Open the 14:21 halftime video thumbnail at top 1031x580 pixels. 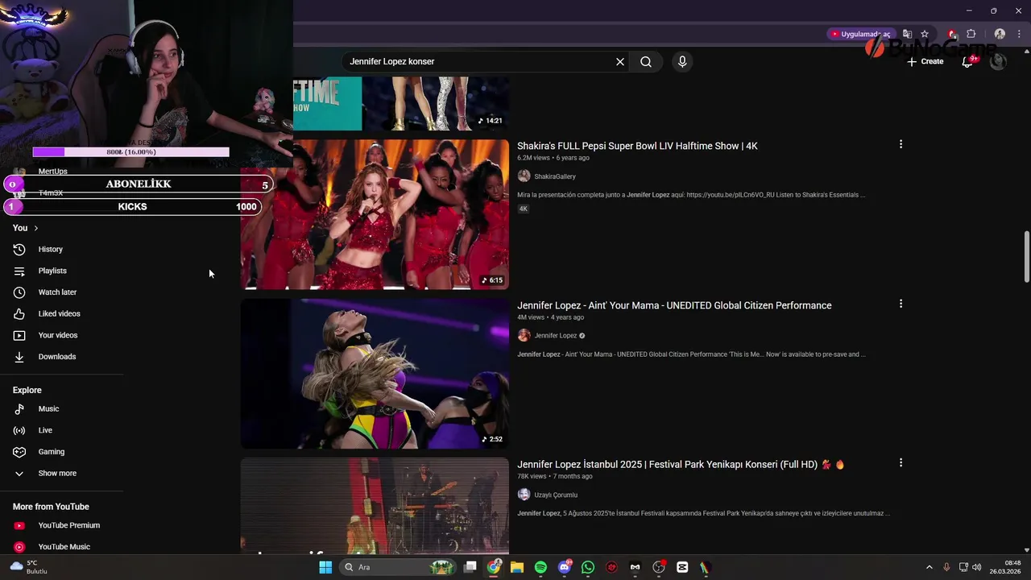coord(401,103)
